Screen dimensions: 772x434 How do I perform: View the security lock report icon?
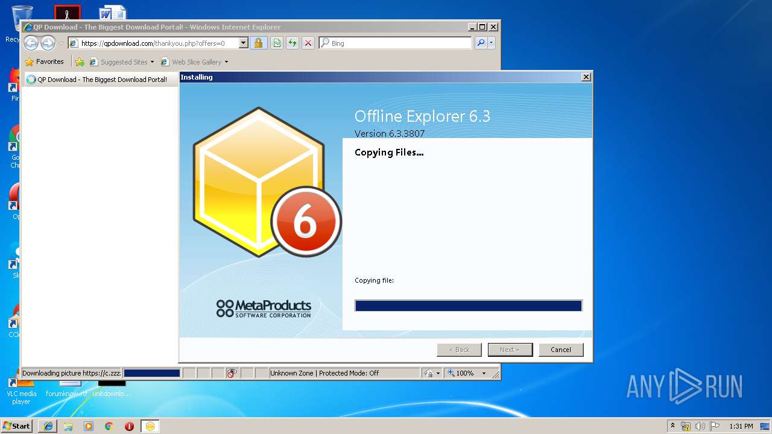pyautogui.click(x=258, y=43)
